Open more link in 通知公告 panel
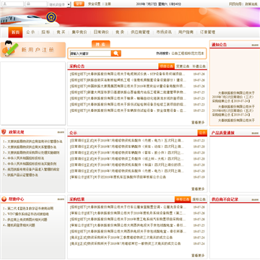The width and height of the screenshot is (260, 260). point(255,45)
